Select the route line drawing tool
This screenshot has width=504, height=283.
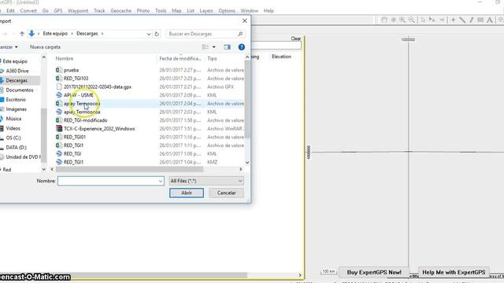click(462, 20)
